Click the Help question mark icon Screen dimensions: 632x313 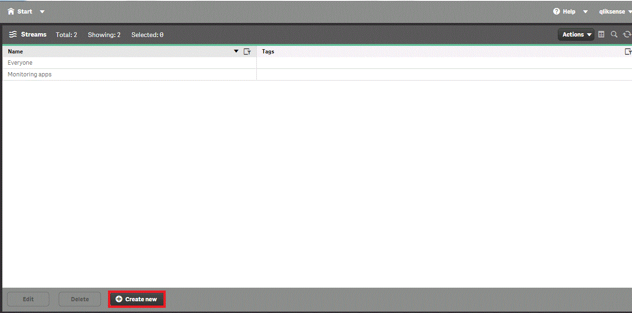[557, 11]
